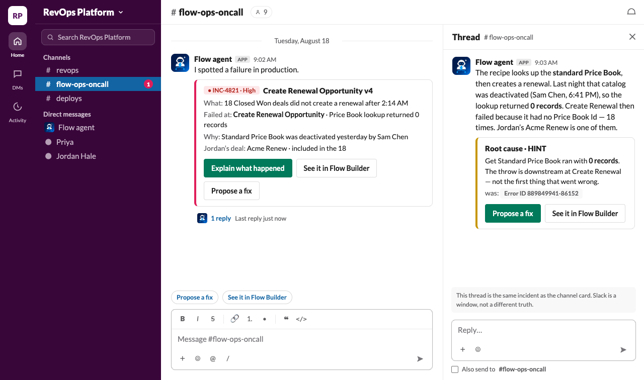Screen dimensions: 644x380
Task: Expand the RevOps Platform workspace menu
Action: coord(83,13)
